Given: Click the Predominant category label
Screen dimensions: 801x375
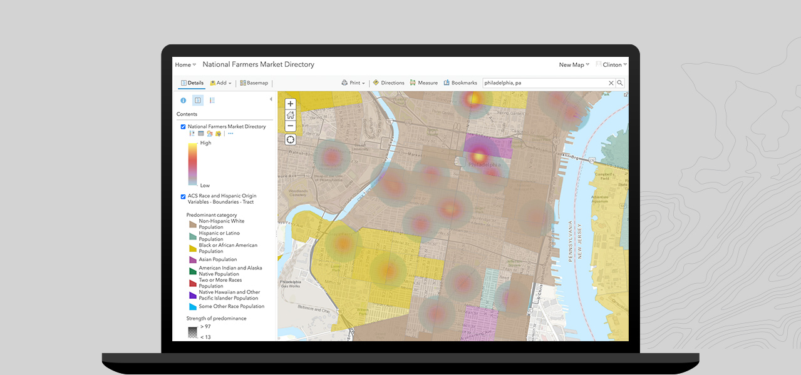Looking at the screenshot, I should point(212,215).
